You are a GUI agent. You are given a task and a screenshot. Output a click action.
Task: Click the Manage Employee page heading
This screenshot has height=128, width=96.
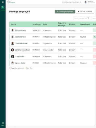click(x=19, y=12)
